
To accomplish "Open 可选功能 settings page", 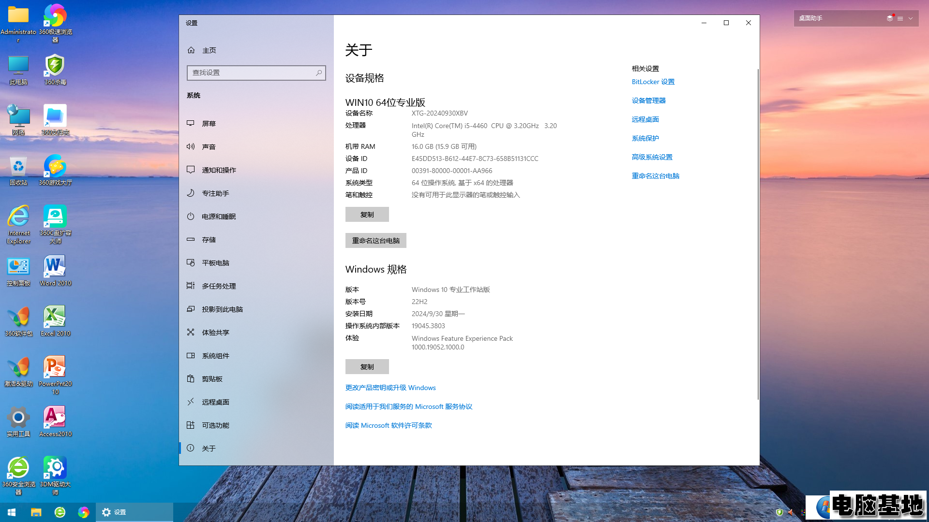I will point(256,425).
